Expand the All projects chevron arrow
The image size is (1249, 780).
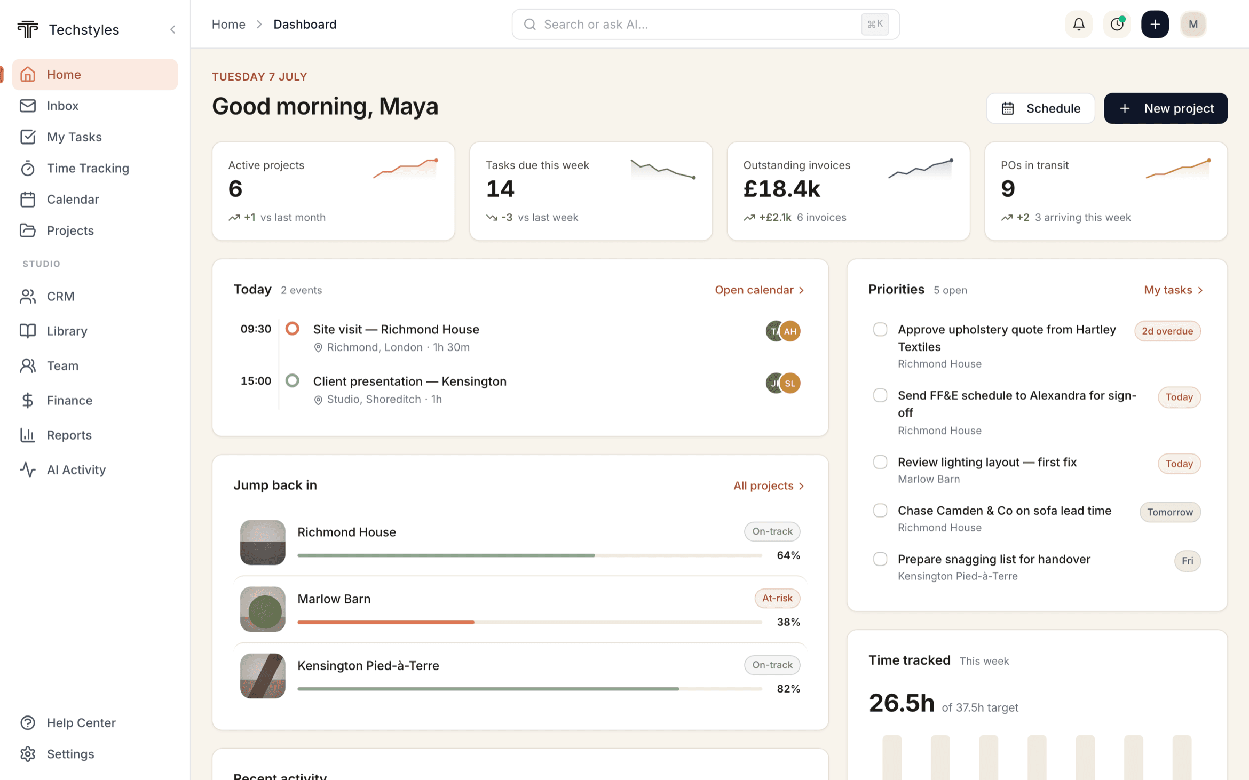tap(801, 486)
